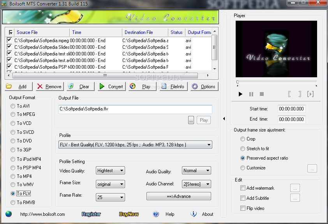The height and width of the screenshot is (224, 328).
Task: Uncheck the Softpedia Slides file row
Action: tap(9, 46)
